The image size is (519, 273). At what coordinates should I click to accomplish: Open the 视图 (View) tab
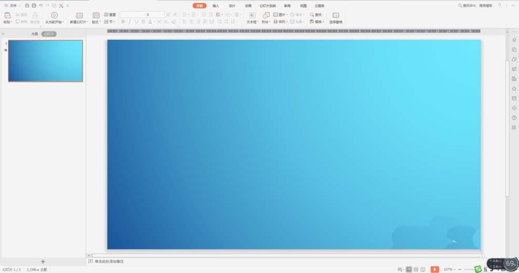point(303,6)
